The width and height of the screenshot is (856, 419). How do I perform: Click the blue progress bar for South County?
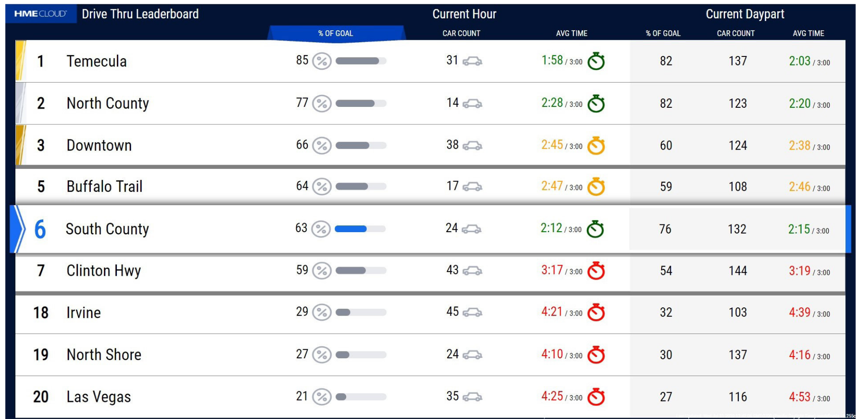point(360,229)
